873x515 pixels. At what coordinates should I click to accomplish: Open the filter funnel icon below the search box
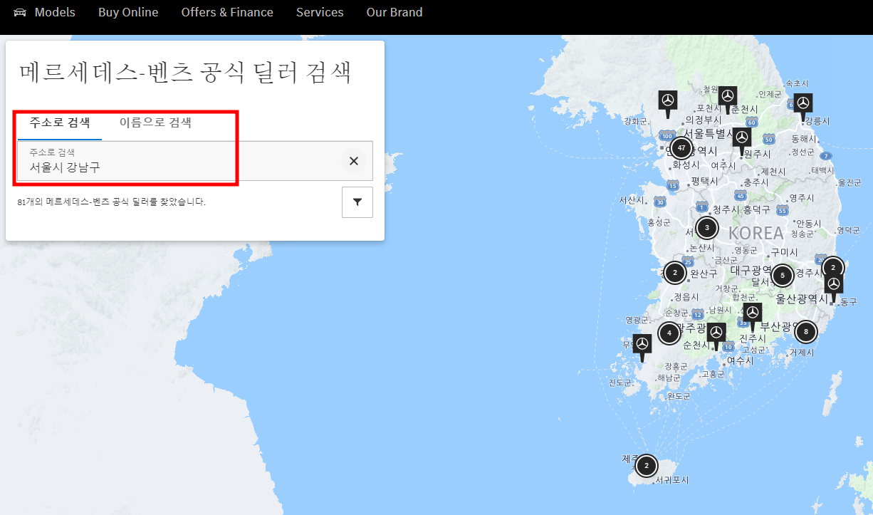coord(357,202)
